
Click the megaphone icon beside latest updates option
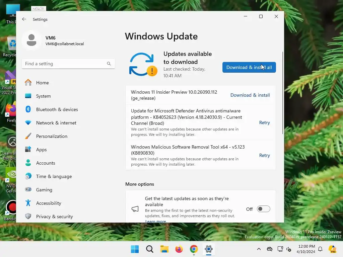pos(135,209)
